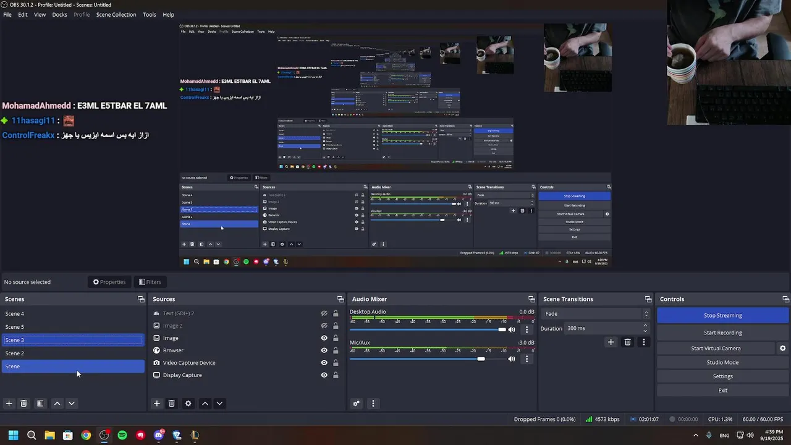791x445 pixels.
Task: Move source up with Sources up arrow
Action: (205, 404)
